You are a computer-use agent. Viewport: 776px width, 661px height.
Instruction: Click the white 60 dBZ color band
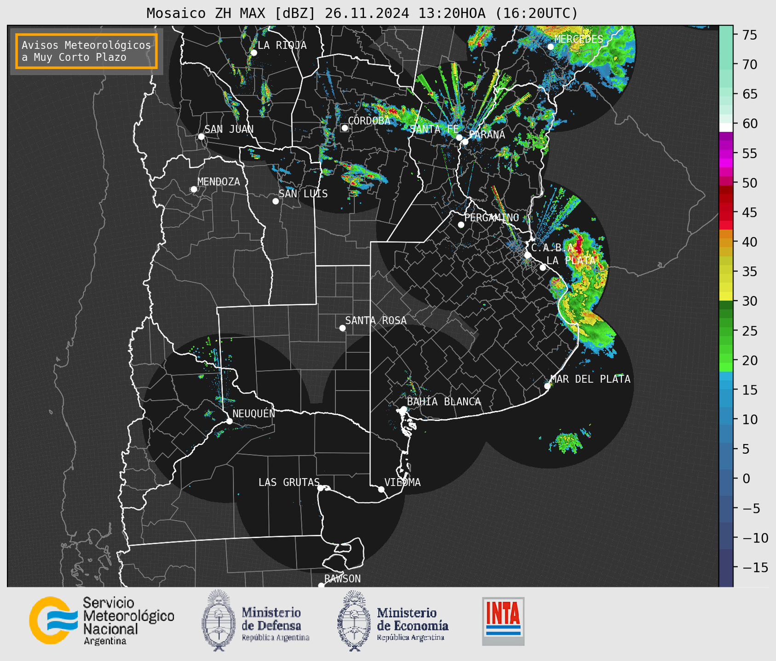(x=726, y=127)
